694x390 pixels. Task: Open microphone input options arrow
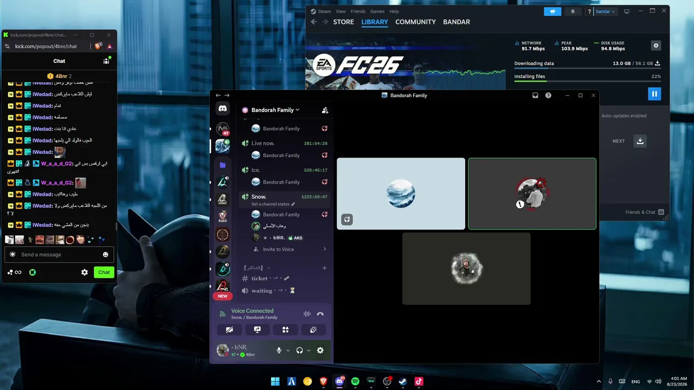[x=288, y=350]
